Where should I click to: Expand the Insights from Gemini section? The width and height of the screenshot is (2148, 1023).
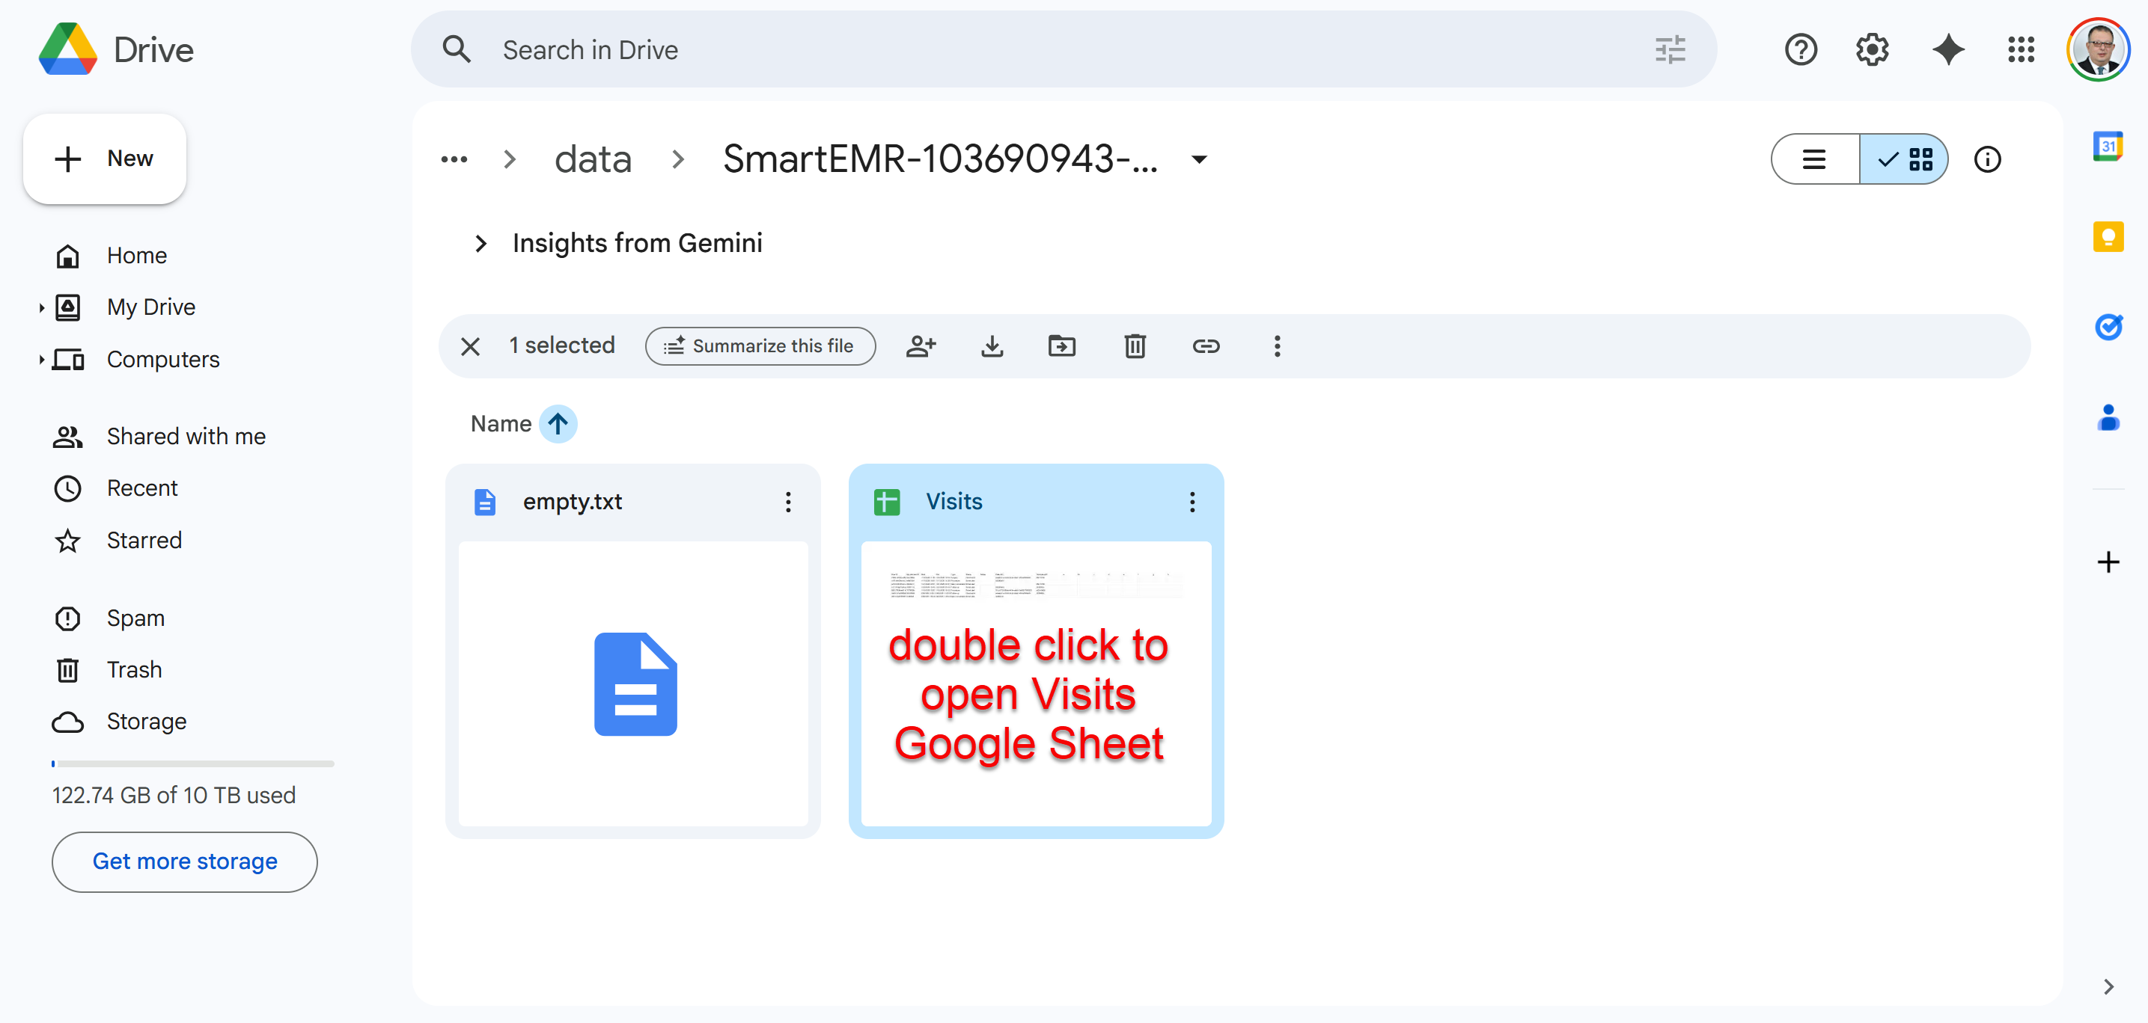coord(481,242)
